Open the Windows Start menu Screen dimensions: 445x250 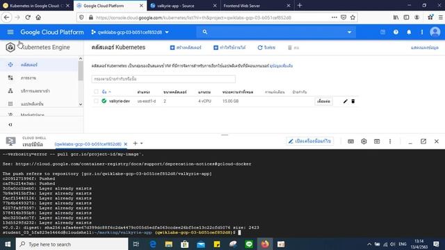coord(8,244)
